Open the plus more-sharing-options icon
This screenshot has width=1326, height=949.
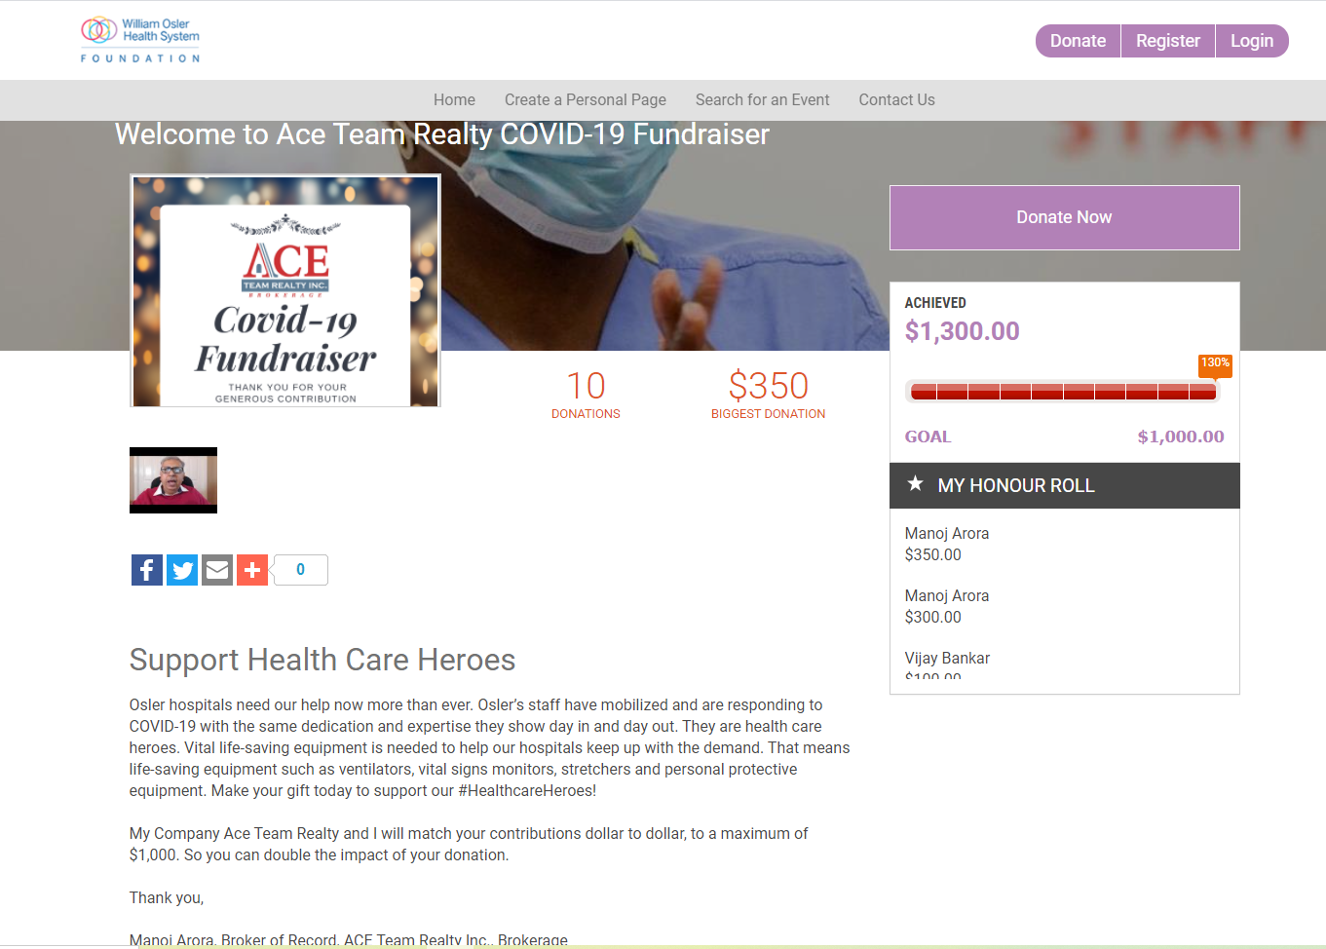252,570
